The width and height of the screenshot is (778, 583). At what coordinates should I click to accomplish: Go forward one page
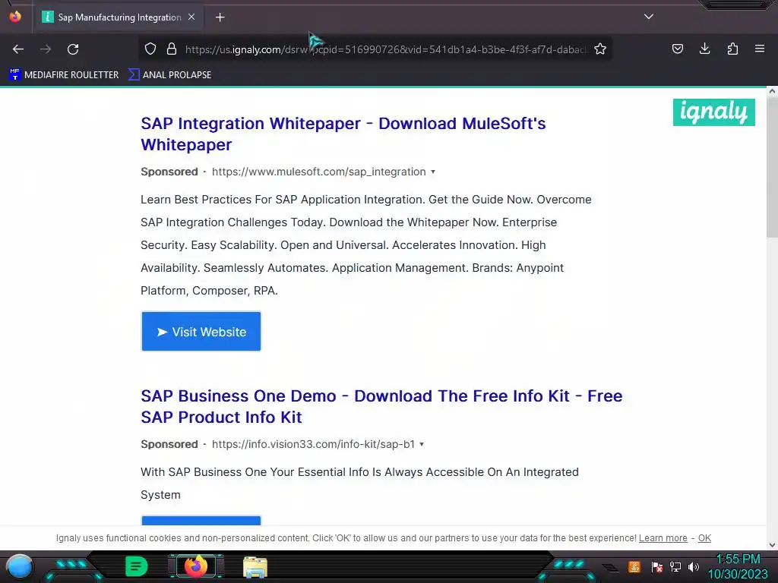pos(46,49)
